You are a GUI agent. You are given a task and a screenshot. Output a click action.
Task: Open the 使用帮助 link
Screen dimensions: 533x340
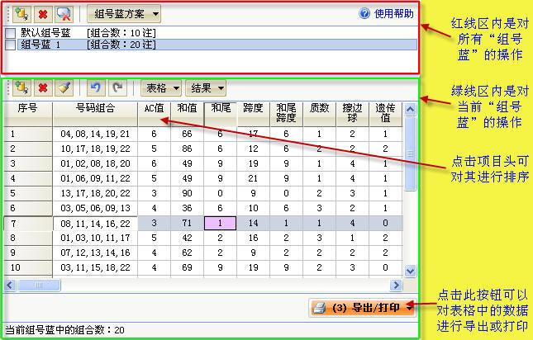(x=387, y=14)
